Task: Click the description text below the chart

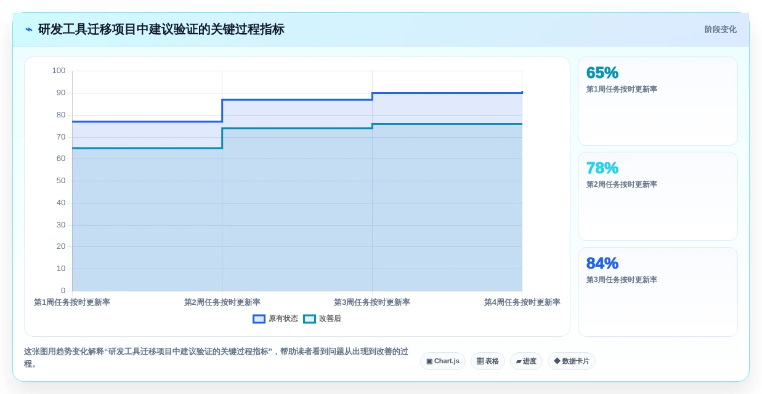Action: coord(216,357)
